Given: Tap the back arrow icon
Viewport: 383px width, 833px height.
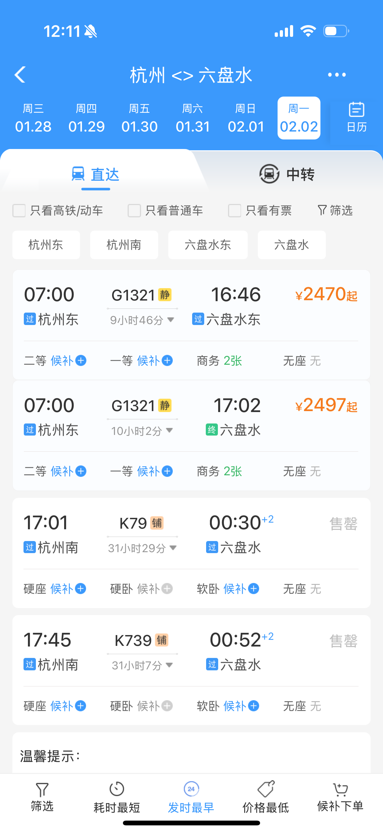Looking at the screenshot, I should 20,75.
